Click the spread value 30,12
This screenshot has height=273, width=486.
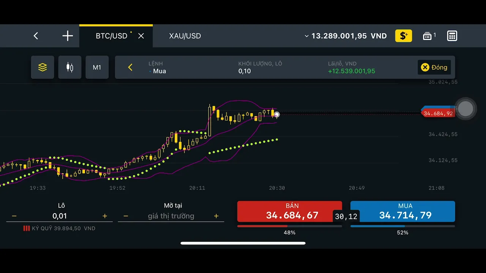(x=346, y=217)
